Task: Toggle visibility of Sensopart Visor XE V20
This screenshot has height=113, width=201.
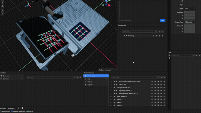Action: tap(161, 88)
